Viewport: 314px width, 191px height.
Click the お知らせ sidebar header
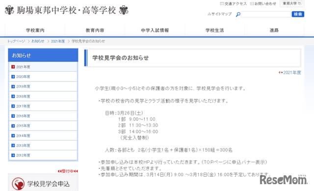pyautogui.click(x=43, y=55)
